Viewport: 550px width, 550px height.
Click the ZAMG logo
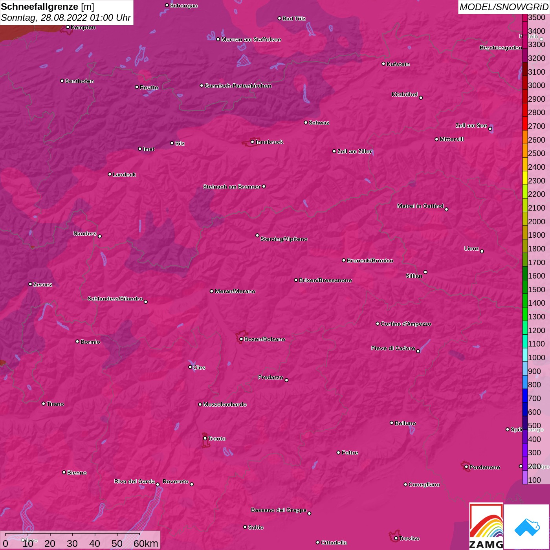pos(486,526)
